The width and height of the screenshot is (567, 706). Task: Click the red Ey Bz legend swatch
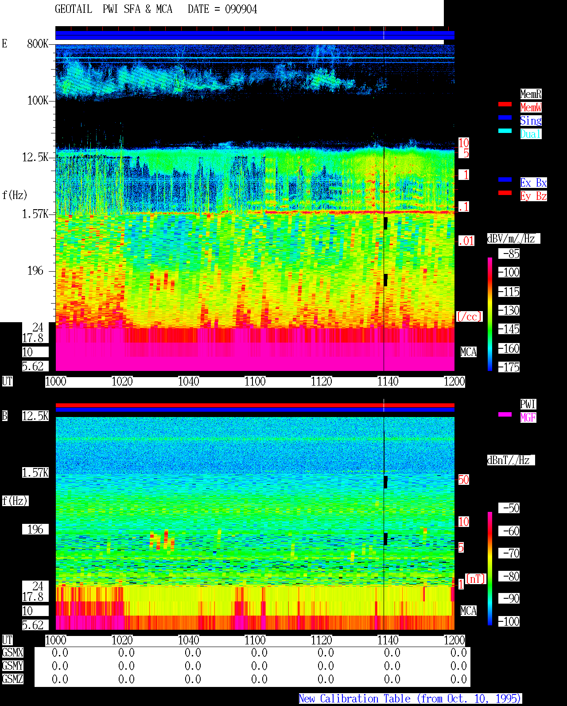[x=505, y=193]
